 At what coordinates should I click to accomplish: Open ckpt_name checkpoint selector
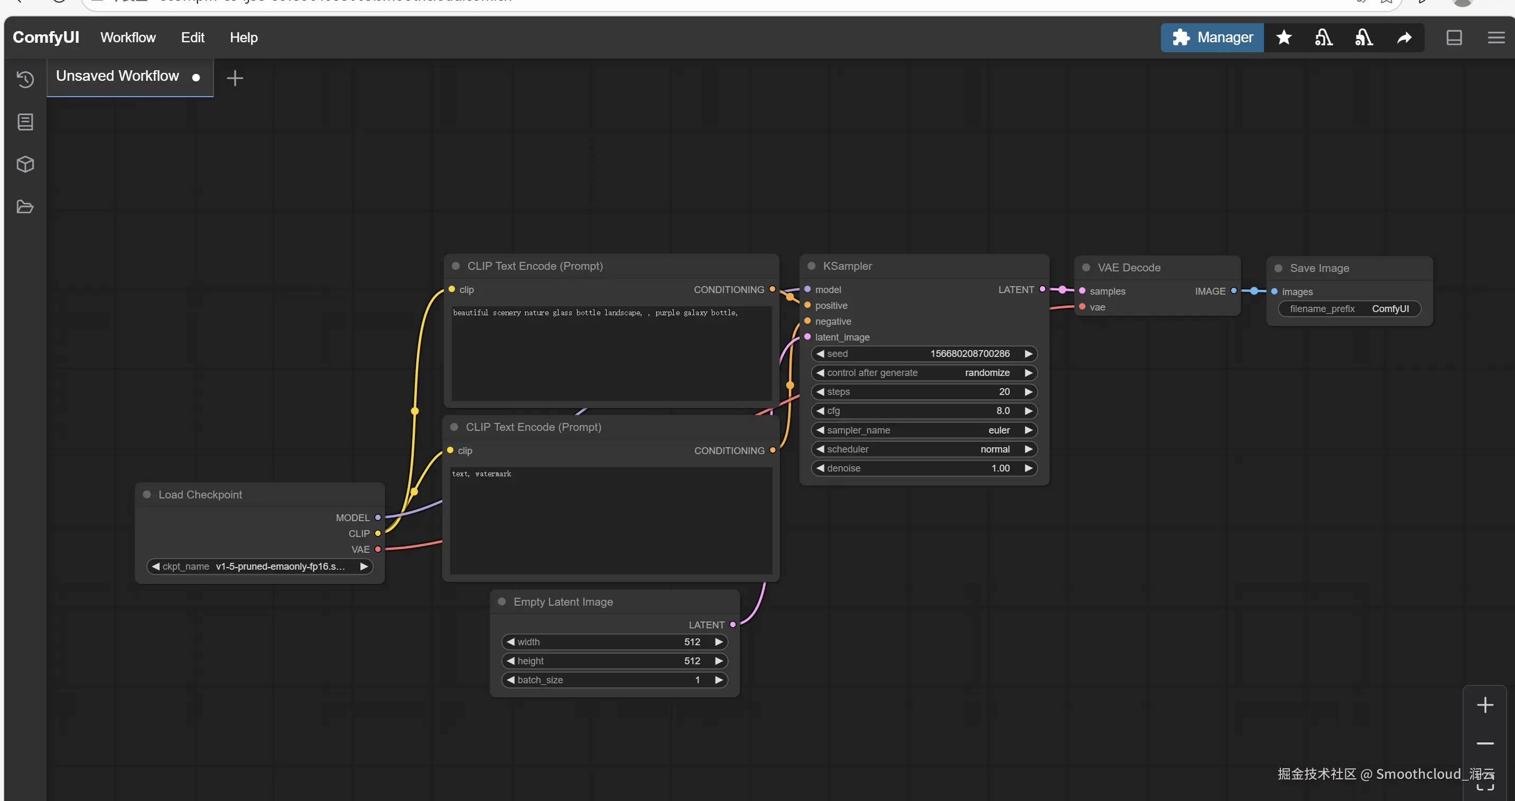259,567
